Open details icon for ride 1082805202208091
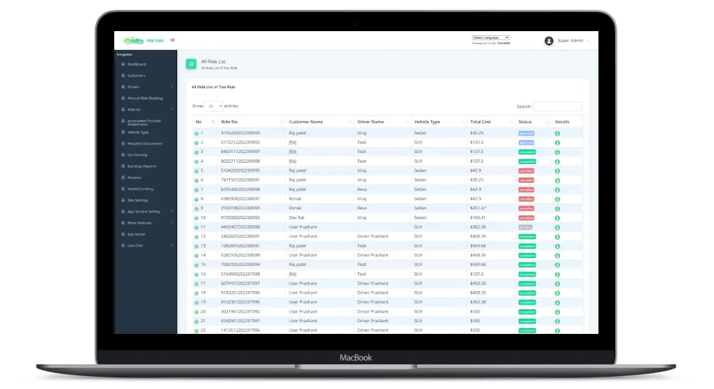This screenshot has height=389, width=714. pos(558,246)
